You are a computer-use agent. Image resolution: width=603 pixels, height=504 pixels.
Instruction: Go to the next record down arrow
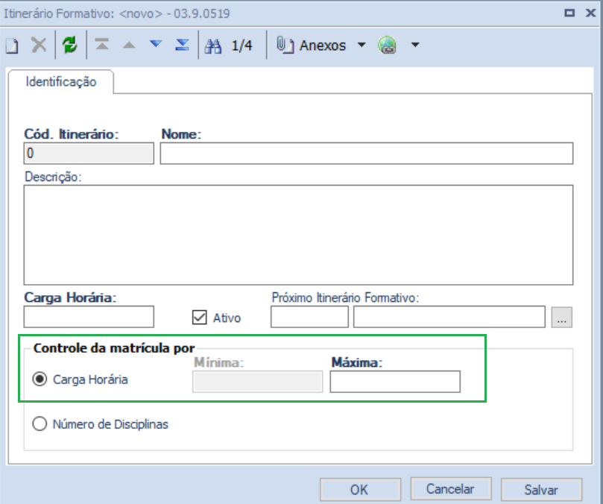156,44
